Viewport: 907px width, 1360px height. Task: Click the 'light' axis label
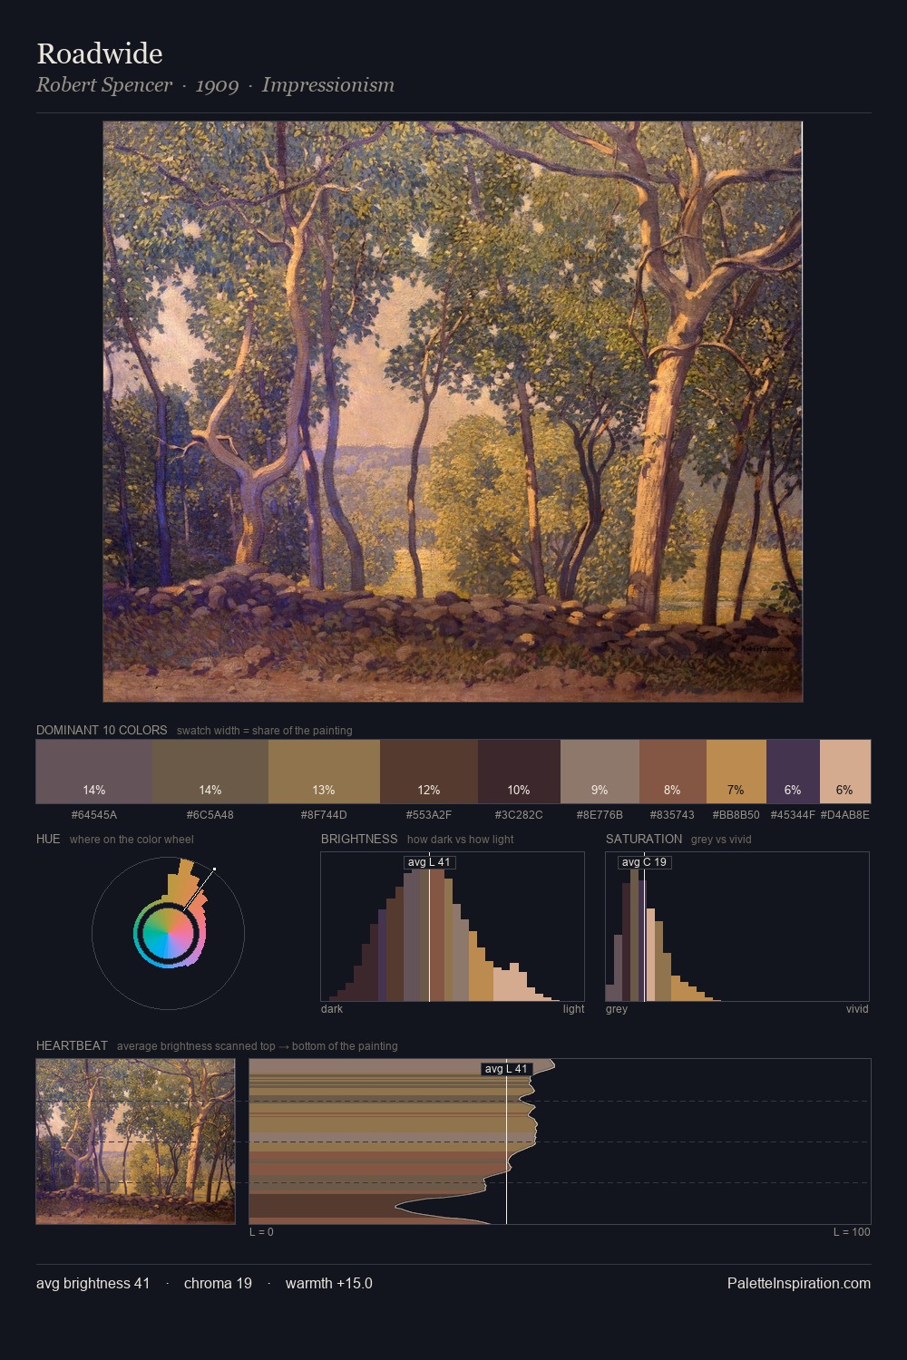pos(573,1009)
